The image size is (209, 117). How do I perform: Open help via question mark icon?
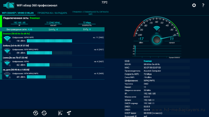point(203,5)
